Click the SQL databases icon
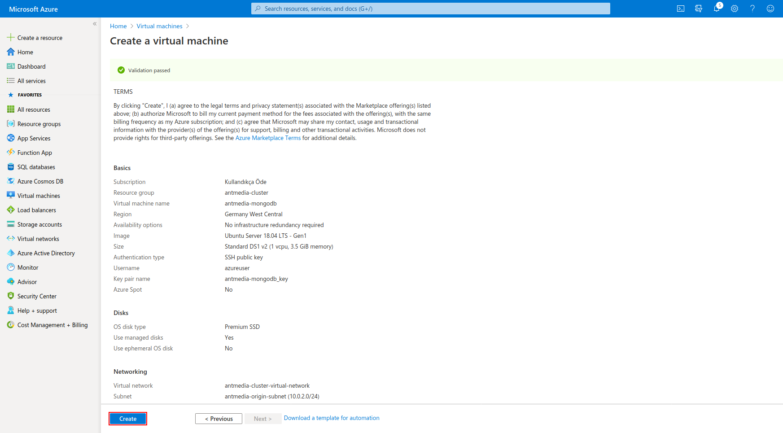Viewport: 783px width, 433px height. (x=11, y=167)
